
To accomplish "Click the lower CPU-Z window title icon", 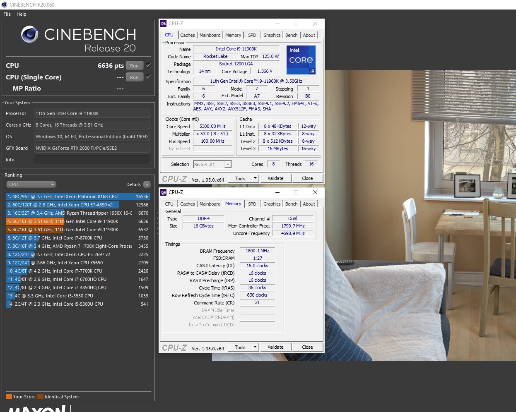I will (x=163, y=192).
